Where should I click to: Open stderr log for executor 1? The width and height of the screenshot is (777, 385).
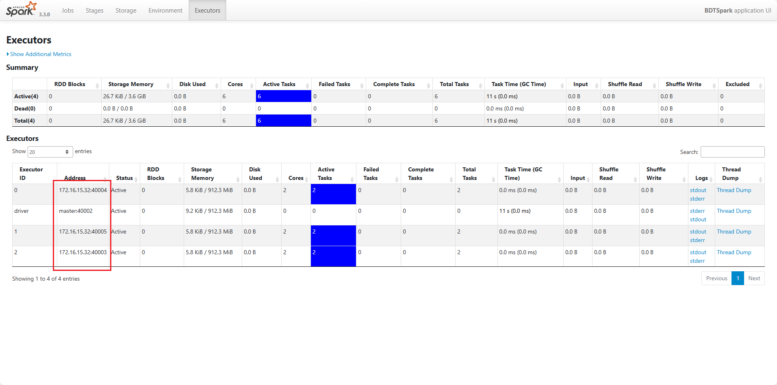point(697,240)
